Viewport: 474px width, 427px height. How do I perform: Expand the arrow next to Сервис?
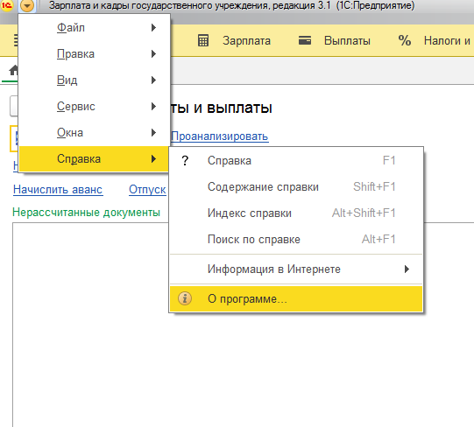click(x=153, y=107)
